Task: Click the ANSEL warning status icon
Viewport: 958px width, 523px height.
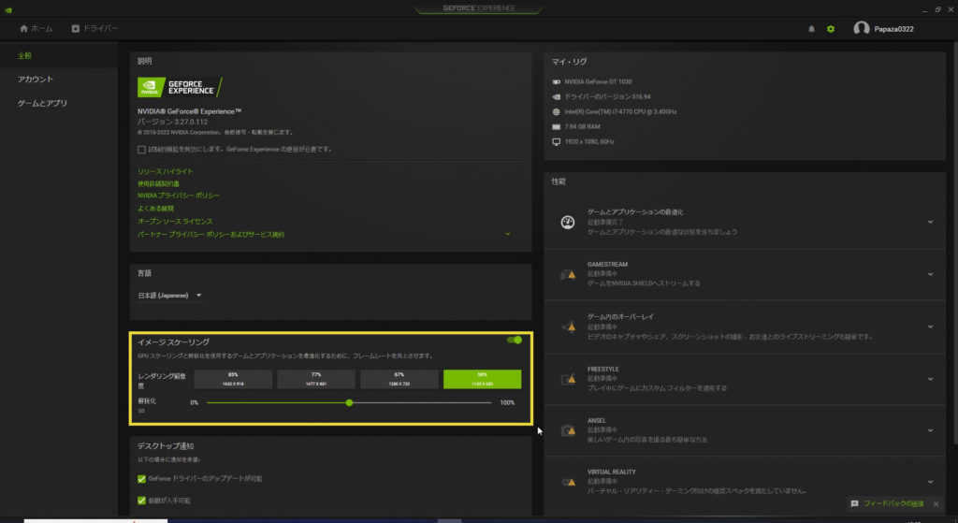Action: click(567, 430)
